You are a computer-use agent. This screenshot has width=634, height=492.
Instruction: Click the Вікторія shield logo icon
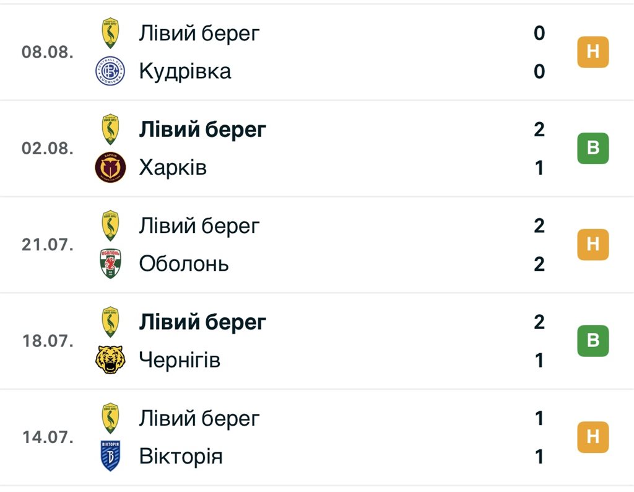click(110, 456)
